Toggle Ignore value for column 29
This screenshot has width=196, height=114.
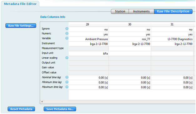pos(88,30)
